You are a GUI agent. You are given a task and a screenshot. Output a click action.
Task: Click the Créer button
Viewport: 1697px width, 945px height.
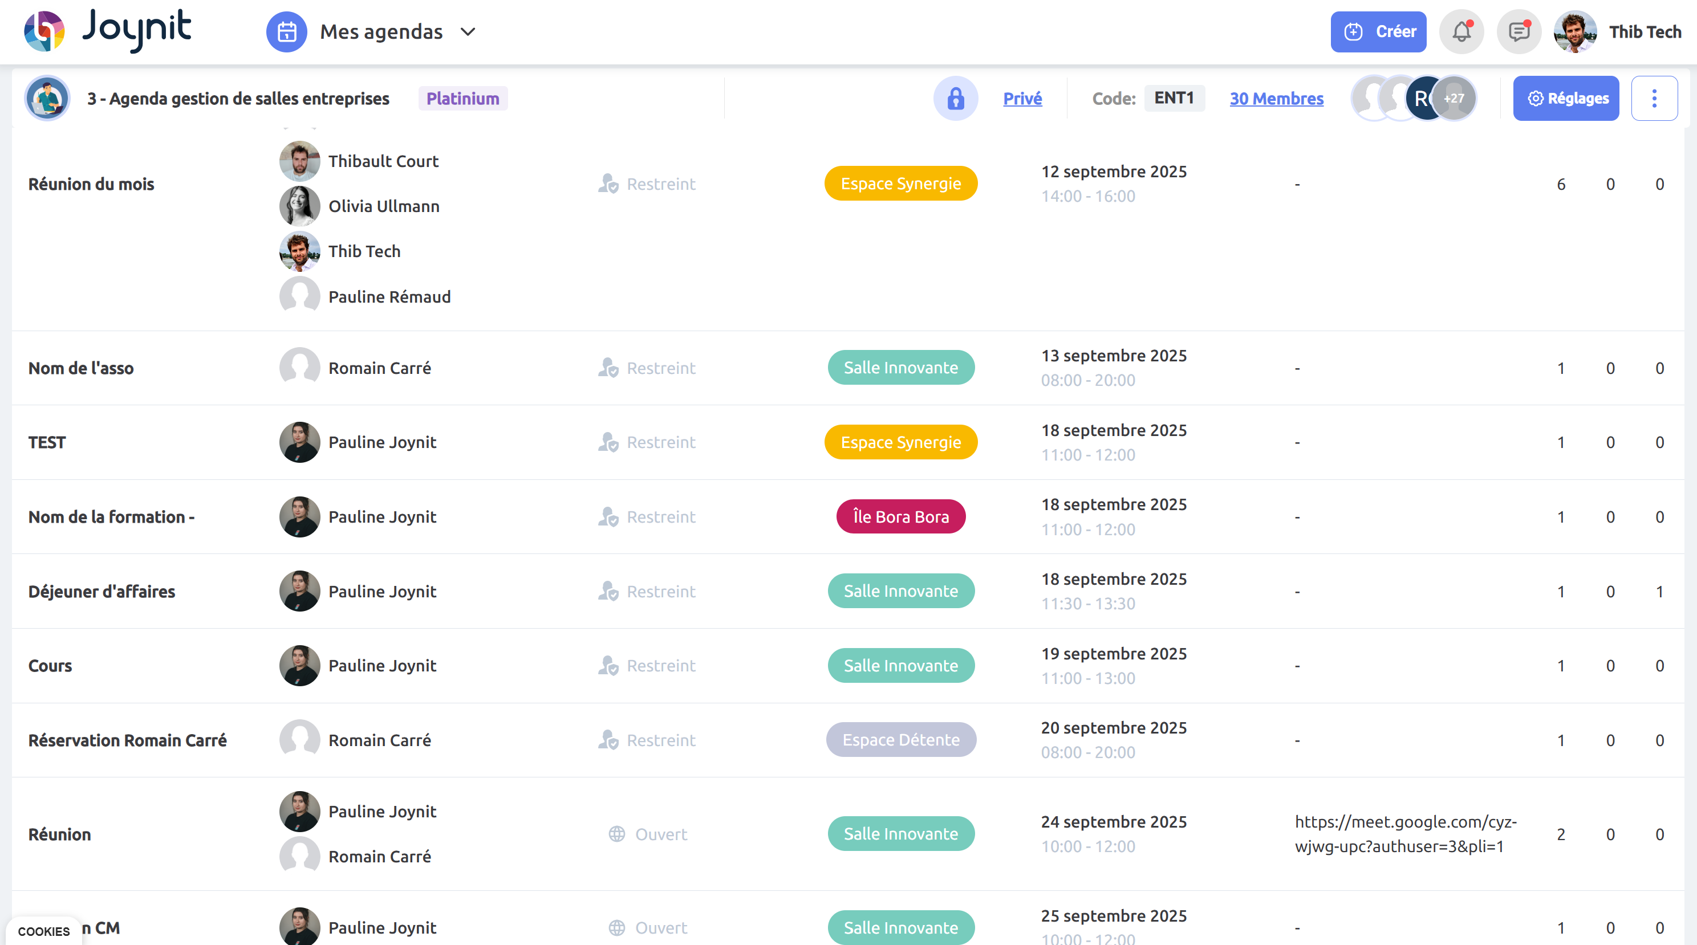click(1378, 31)
